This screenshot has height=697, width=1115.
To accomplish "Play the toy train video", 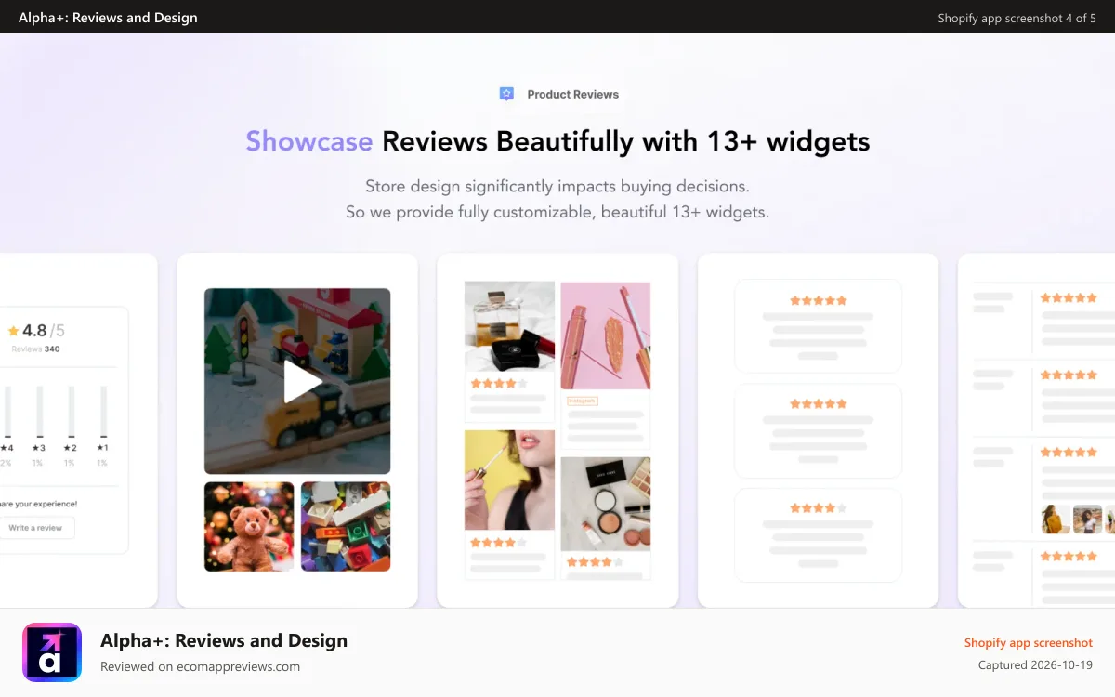I will coord(297,381).
